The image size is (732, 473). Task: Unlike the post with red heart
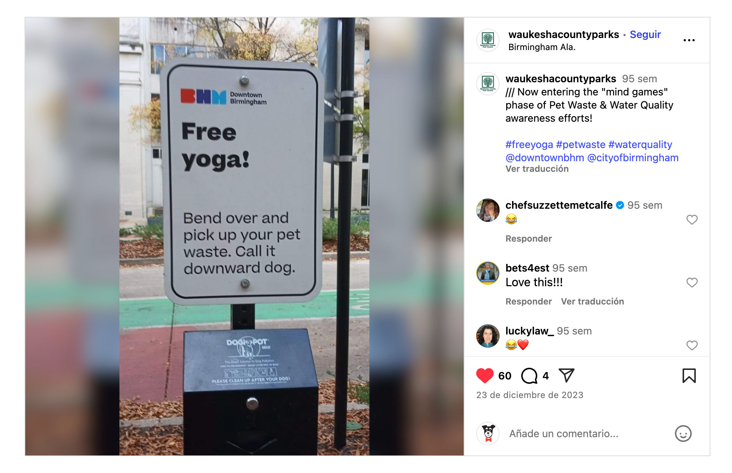tap(485, 376)
